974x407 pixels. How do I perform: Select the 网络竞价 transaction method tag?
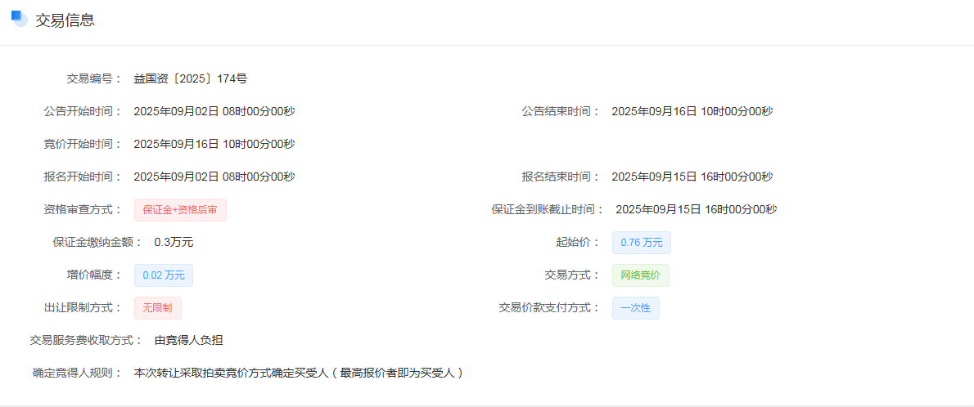click(x=640, y=275)
